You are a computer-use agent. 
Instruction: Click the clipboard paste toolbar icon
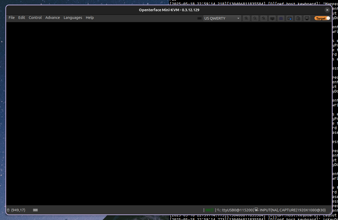298,18
